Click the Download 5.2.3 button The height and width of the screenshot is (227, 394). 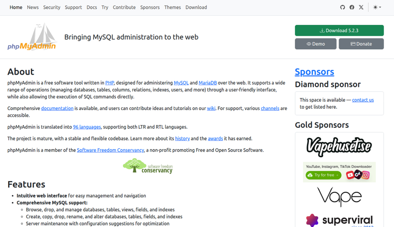(x=339, y=30)
